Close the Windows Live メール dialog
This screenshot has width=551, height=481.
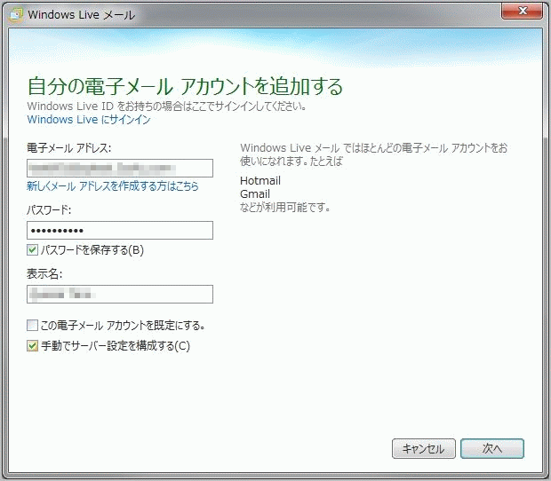523,12
